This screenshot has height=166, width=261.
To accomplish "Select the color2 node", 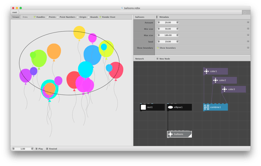I will (x=224, y=80).
